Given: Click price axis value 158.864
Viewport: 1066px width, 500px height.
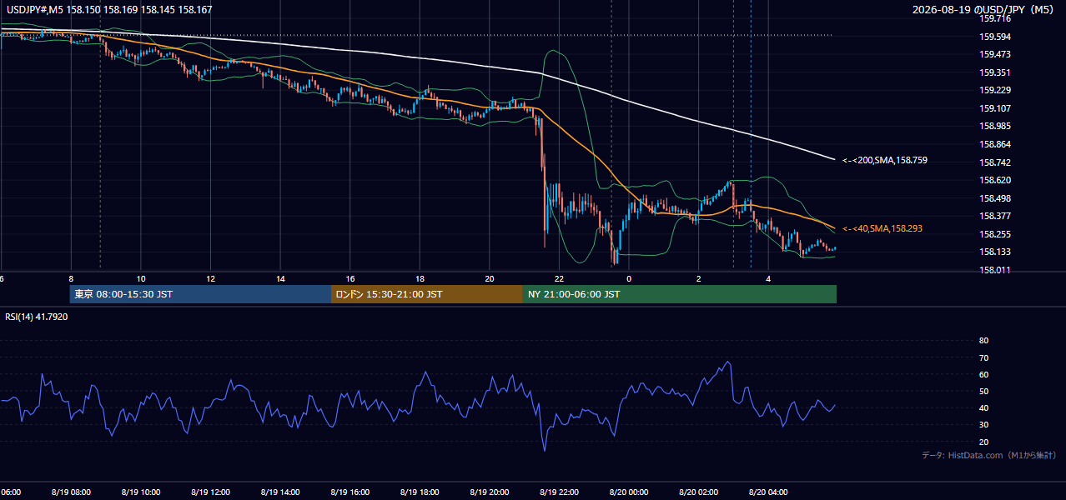Looking at the screenshot, I should 995,144.
